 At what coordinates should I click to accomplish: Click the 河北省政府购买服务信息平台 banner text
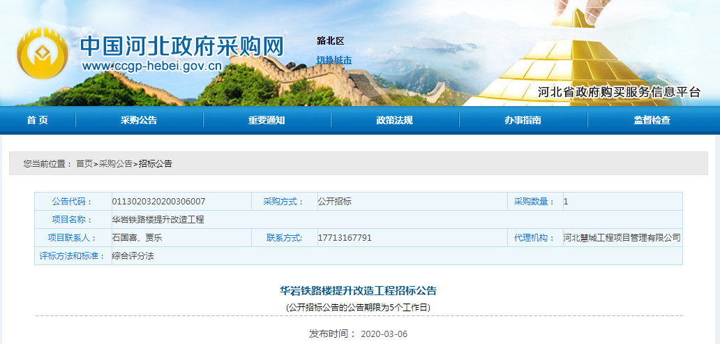tap(619, 92)
